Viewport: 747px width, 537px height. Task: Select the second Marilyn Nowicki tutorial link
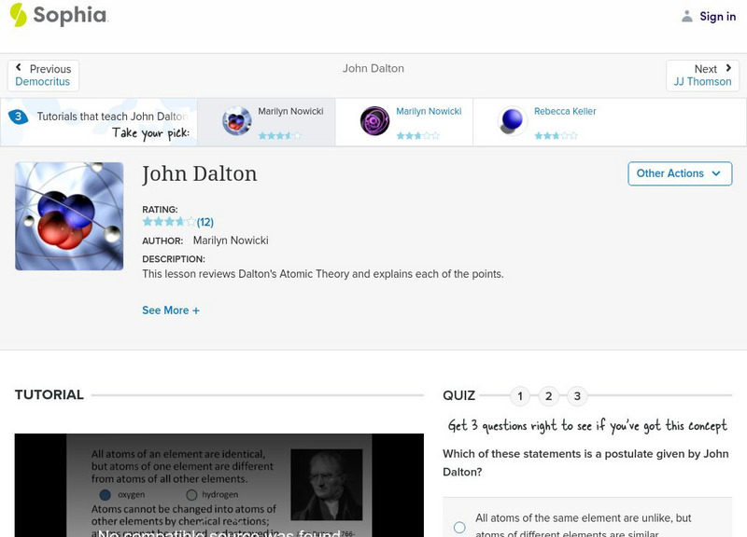pyautogui.click(x=429, y=111)
